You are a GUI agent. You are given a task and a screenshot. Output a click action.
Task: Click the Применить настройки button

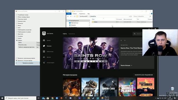coord(28,63)
